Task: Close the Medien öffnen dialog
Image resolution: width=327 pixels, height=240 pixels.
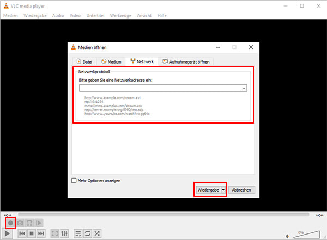Action: pyautogui.click(x=251, y=47)
